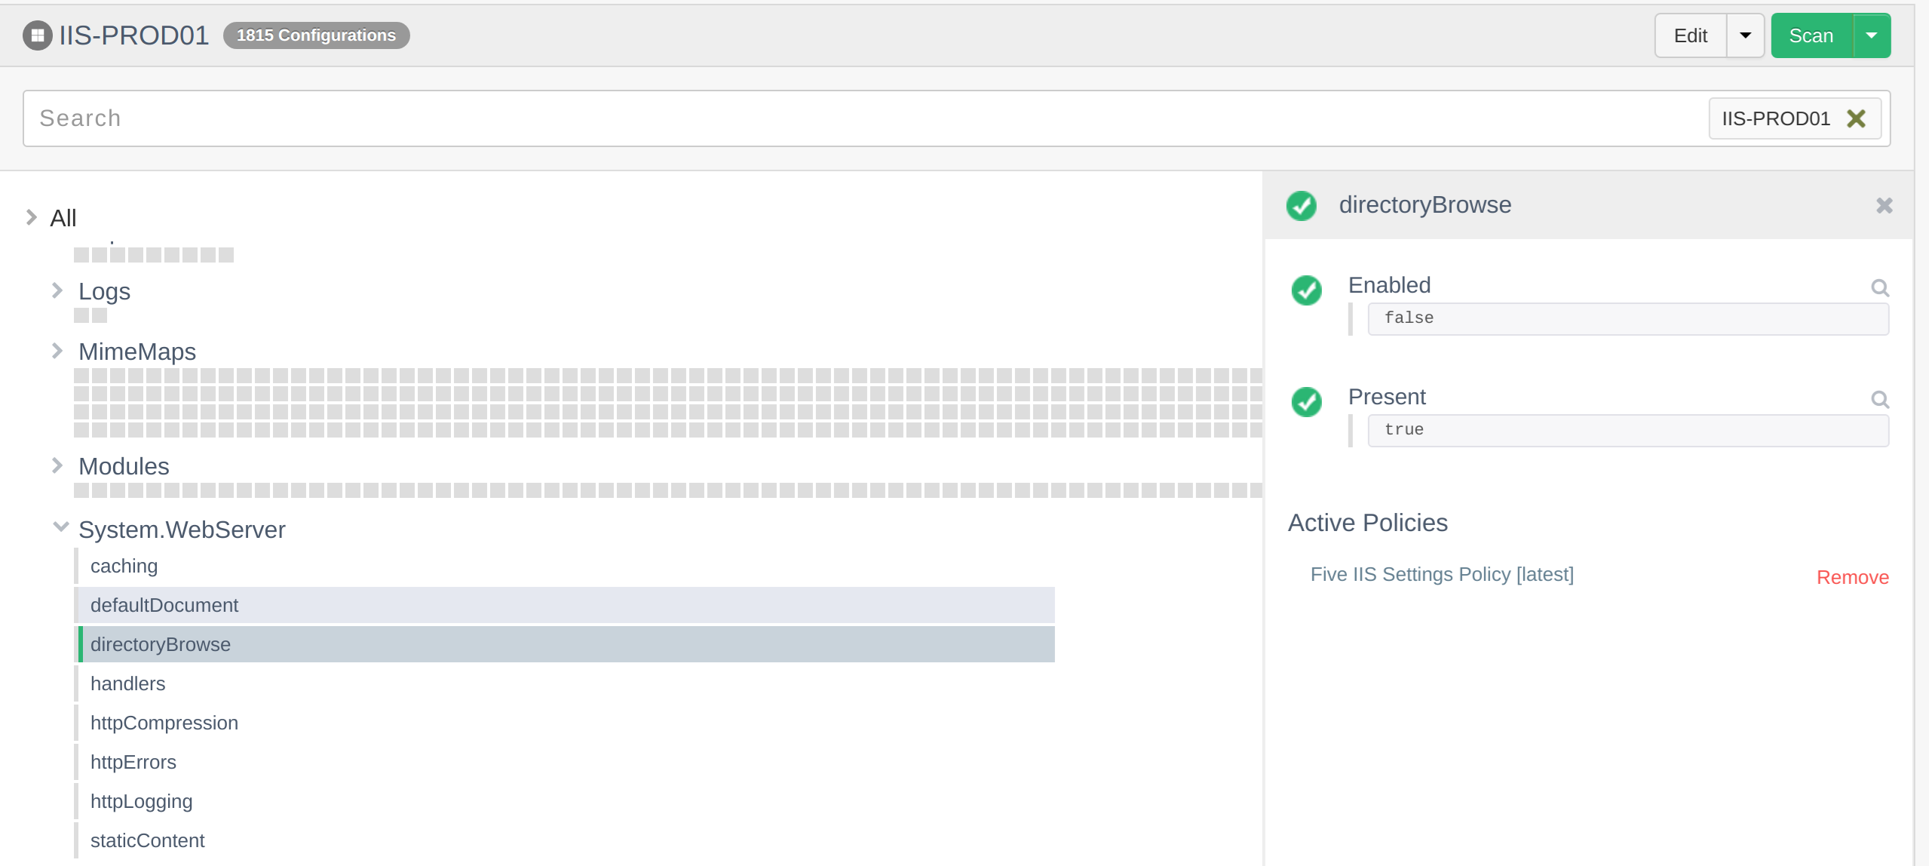Click the Enabled value field showing false

tap(1628, 318)
